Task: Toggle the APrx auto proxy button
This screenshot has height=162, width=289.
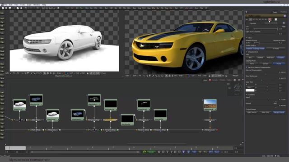Action: (211, 152)
